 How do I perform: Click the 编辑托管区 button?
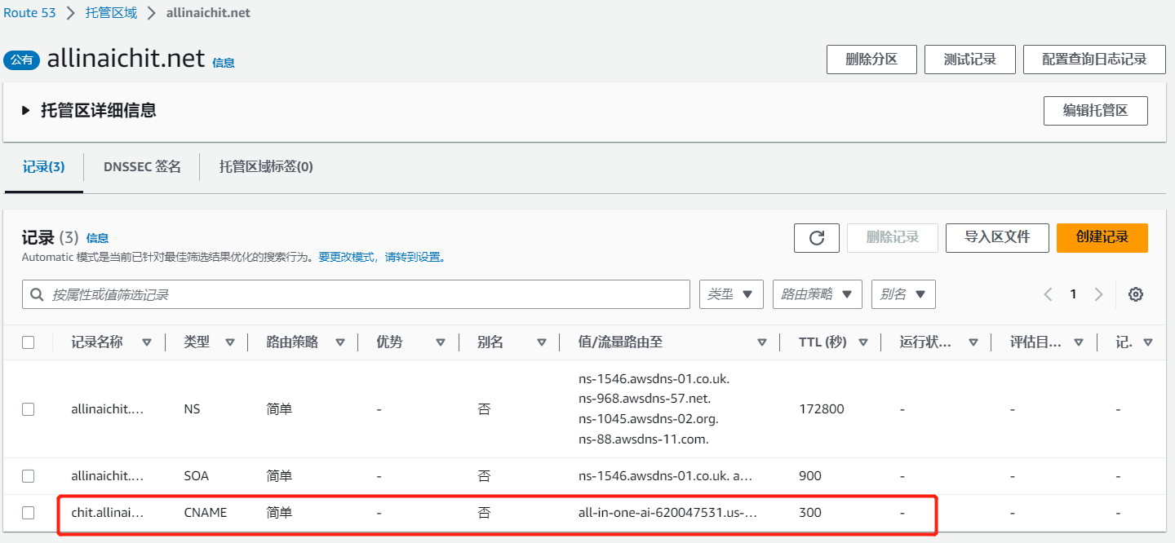[x=1095, y=111]
